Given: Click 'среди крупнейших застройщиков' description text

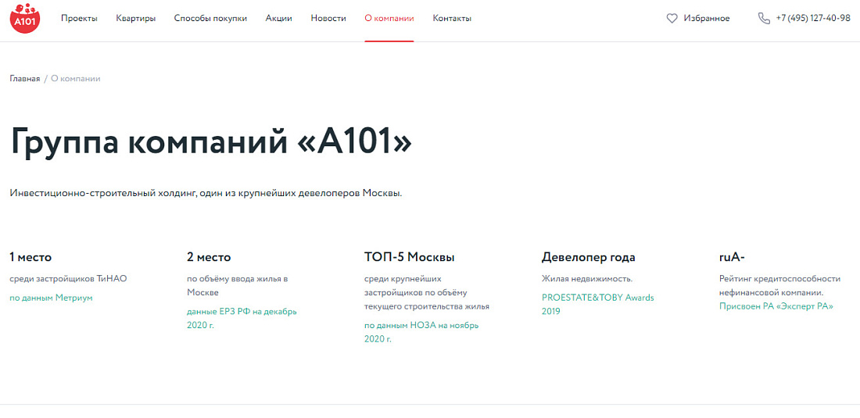Looking at the screenshot, I should (427, 292).
